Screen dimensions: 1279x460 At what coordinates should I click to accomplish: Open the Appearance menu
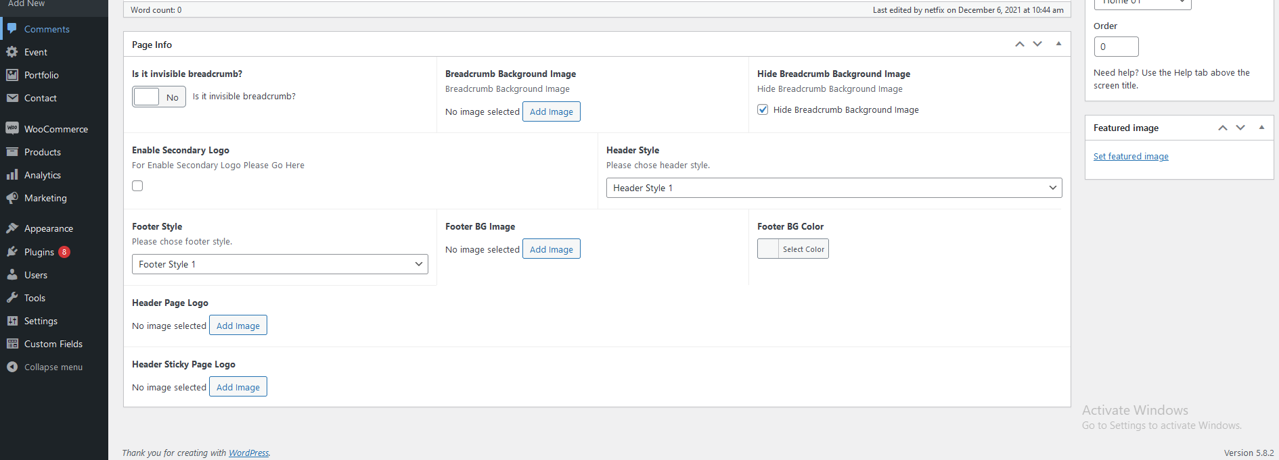pos(49,228)
